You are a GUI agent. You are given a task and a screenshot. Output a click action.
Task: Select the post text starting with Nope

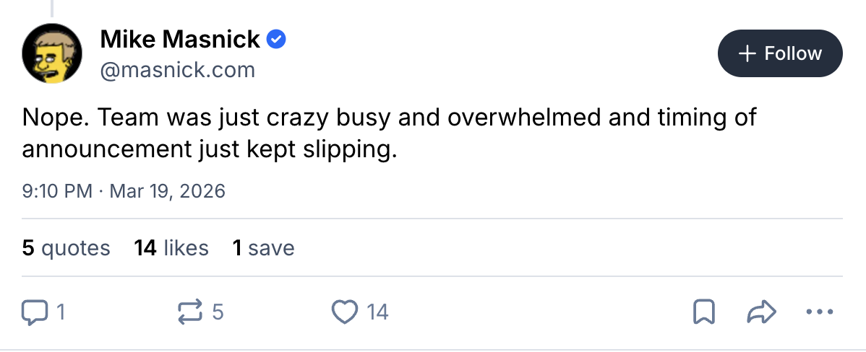[389, 133]
